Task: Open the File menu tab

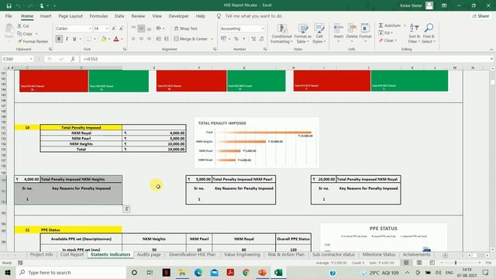Action: tap(9, 15)
